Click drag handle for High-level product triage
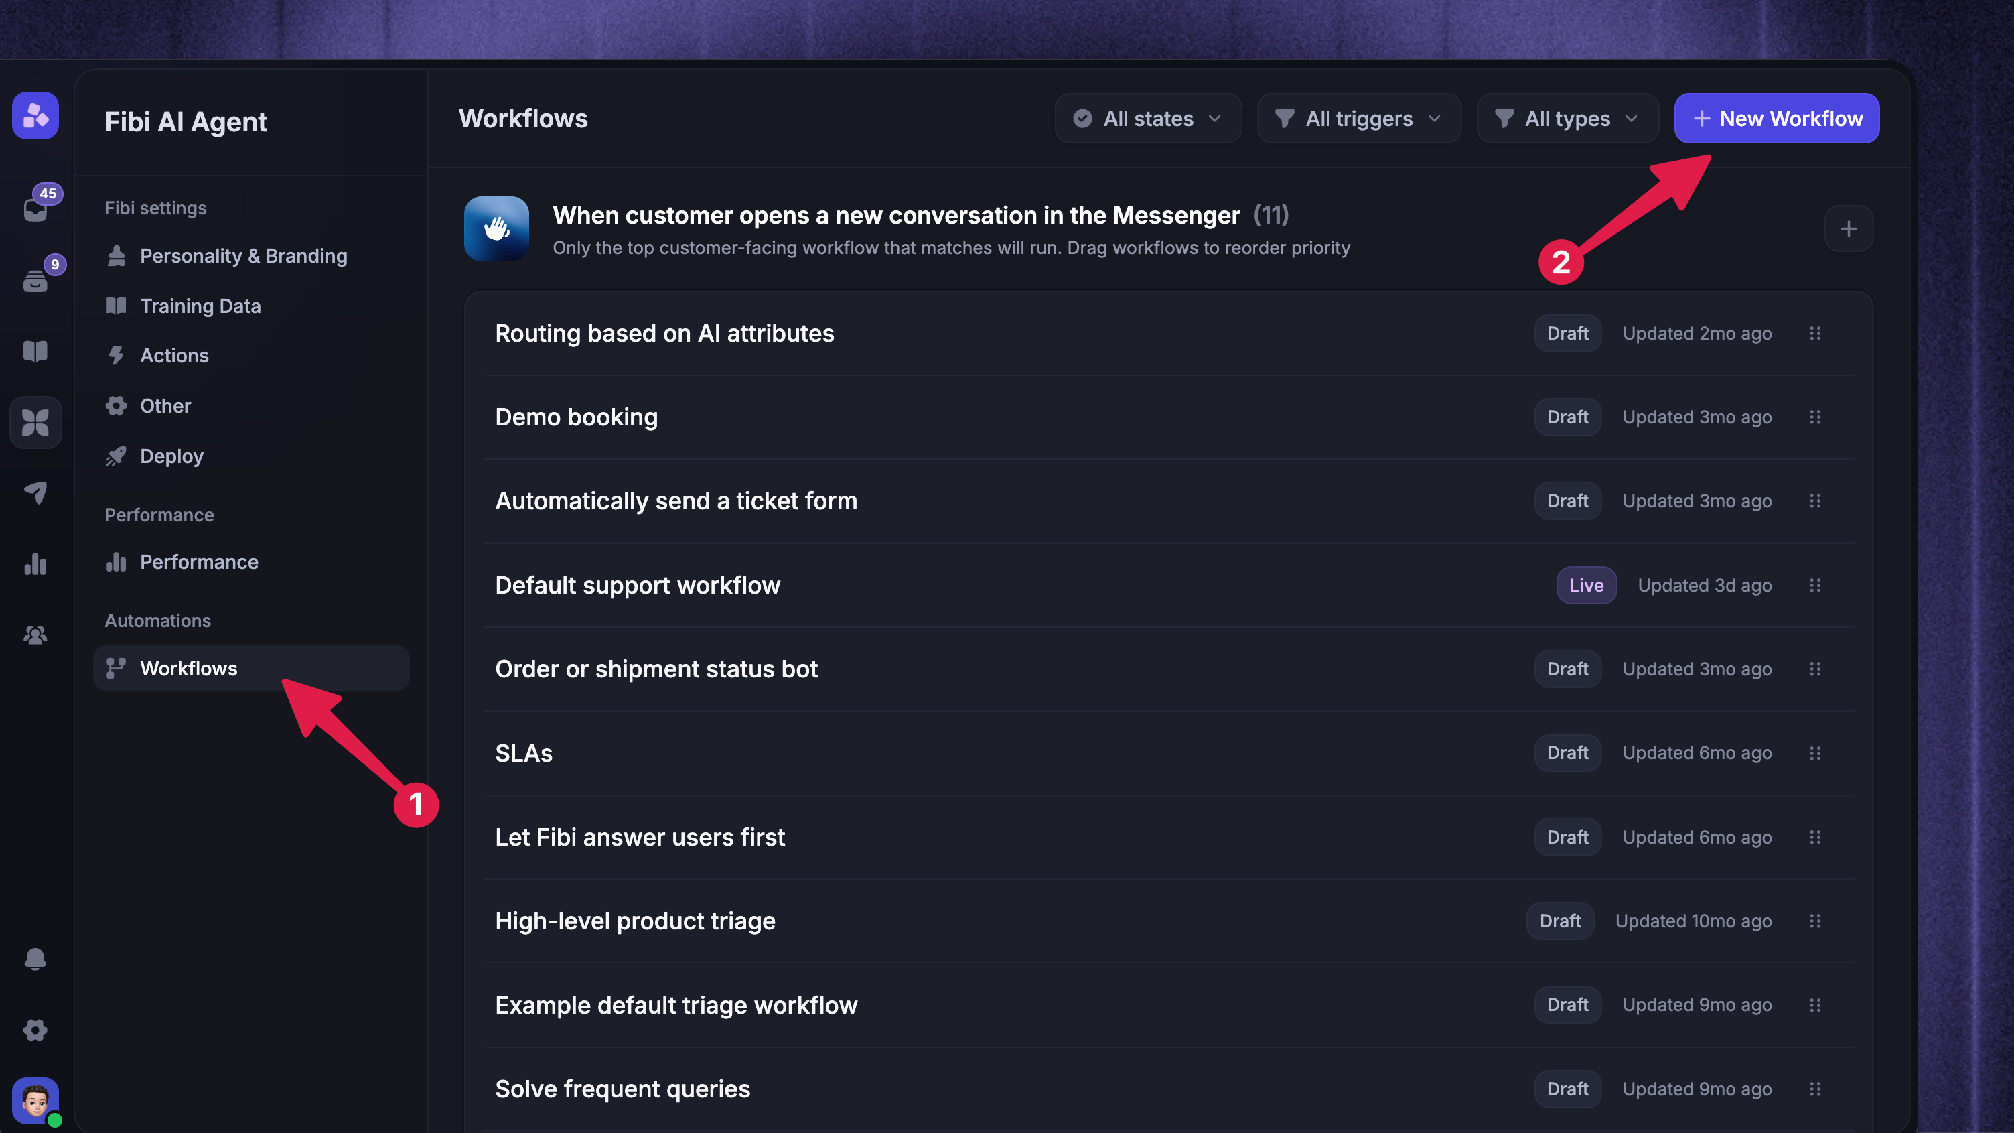 [1816, 921]
